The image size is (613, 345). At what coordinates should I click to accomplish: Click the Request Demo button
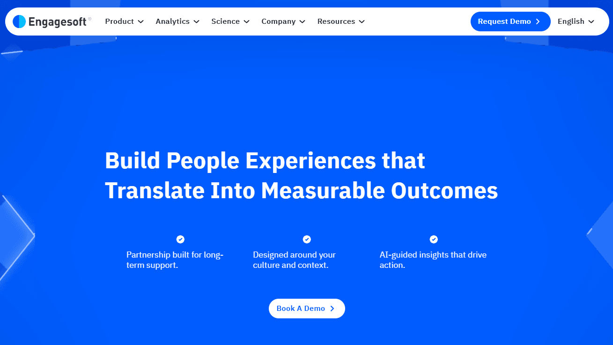tap(510, 22)
